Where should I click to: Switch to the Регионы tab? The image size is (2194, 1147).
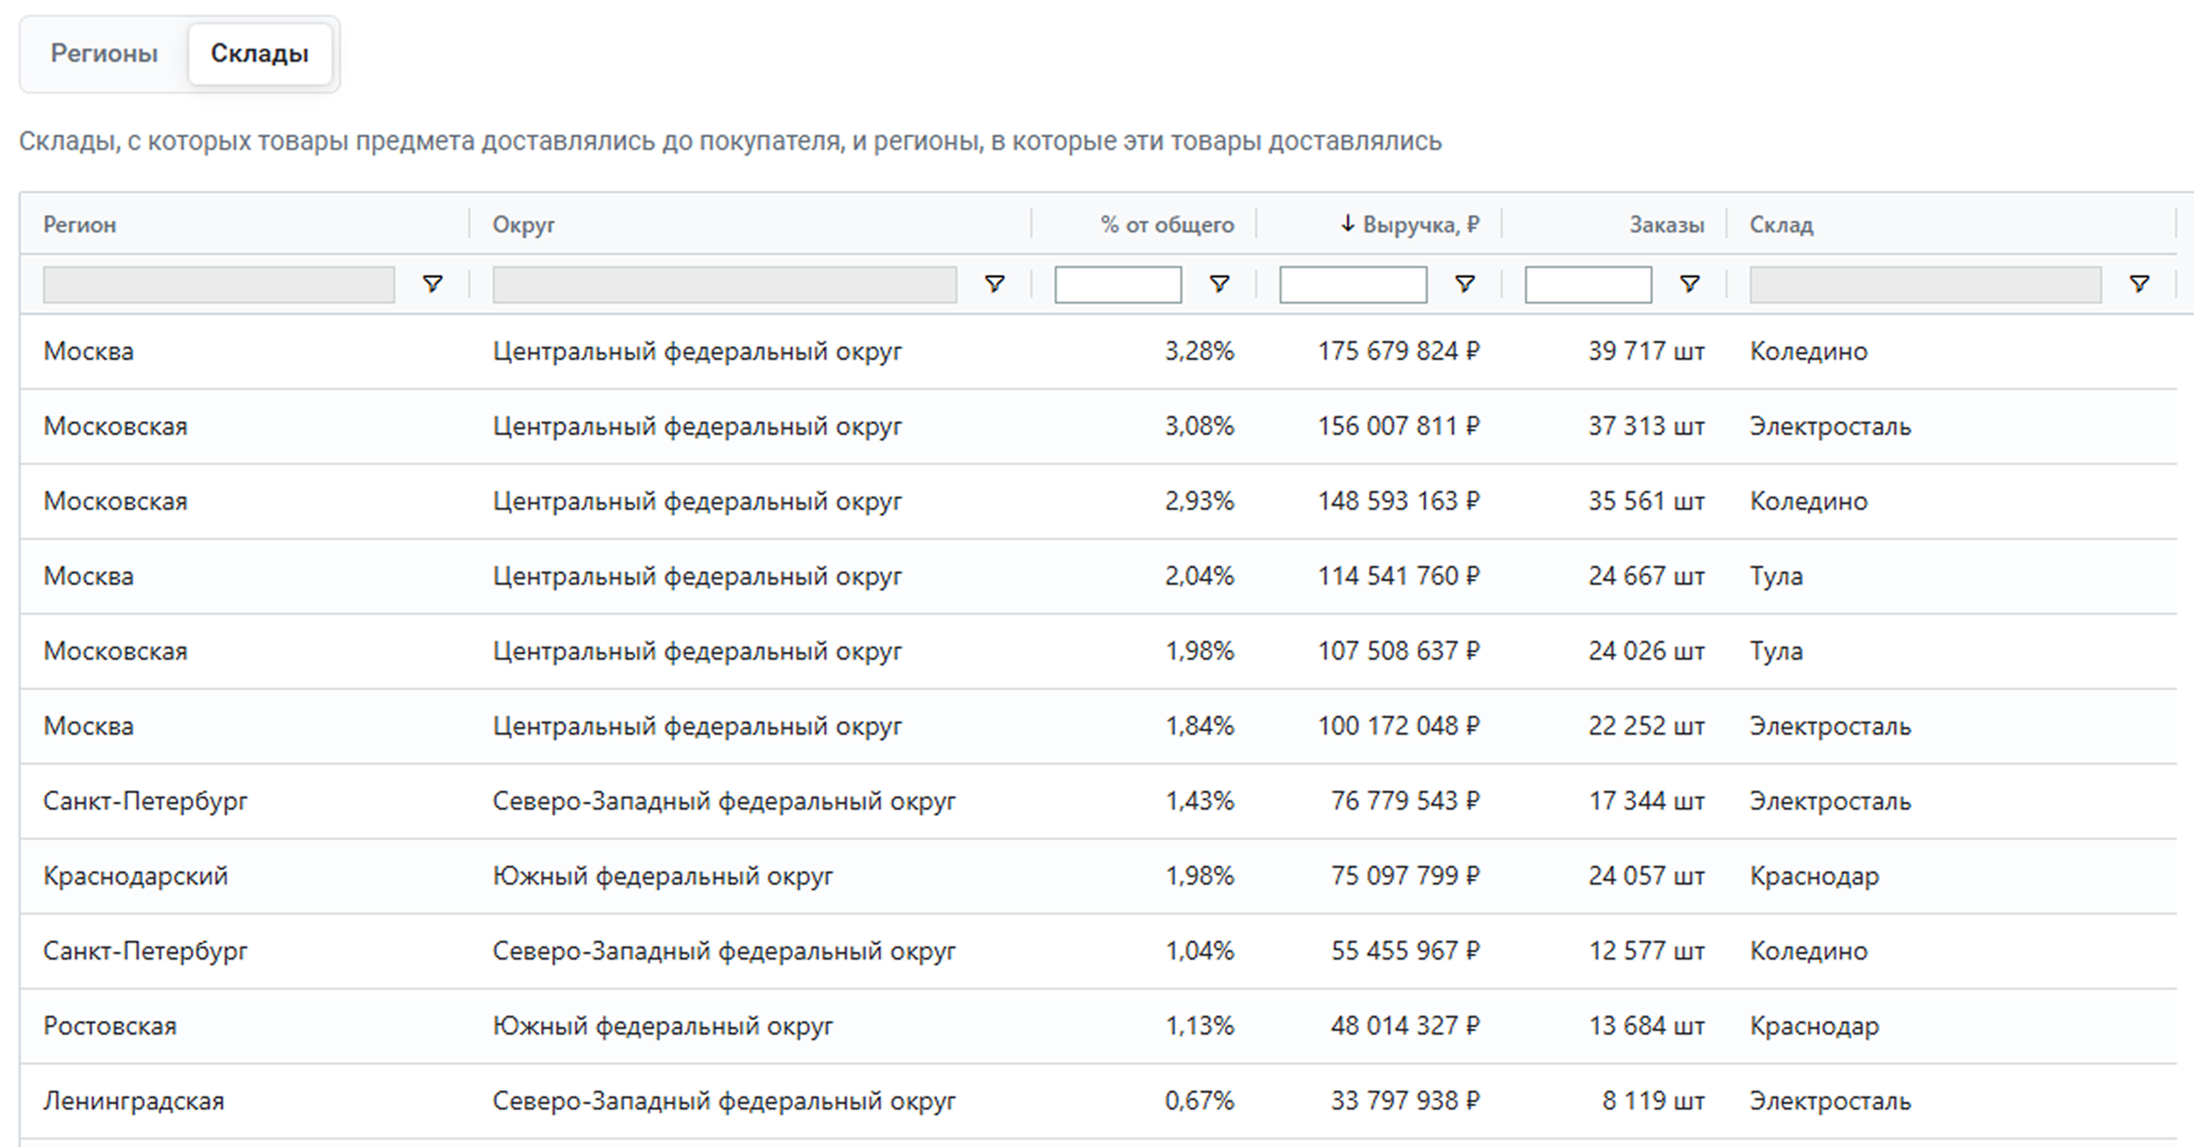click(104, 53)
